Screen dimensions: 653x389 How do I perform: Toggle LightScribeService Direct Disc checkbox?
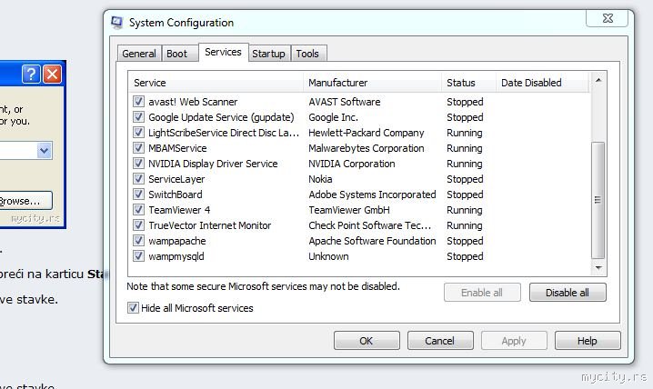pyautogui.click(x=138, y=133)
